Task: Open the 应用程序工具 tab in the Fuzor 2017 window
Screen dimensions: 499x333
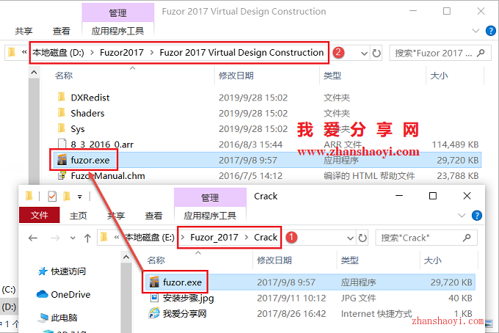Action: [x=117, y=31]
